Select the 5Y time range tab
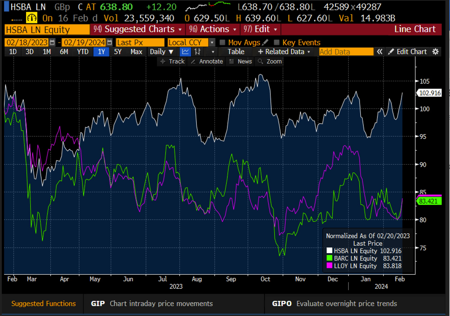 point(118,52)
